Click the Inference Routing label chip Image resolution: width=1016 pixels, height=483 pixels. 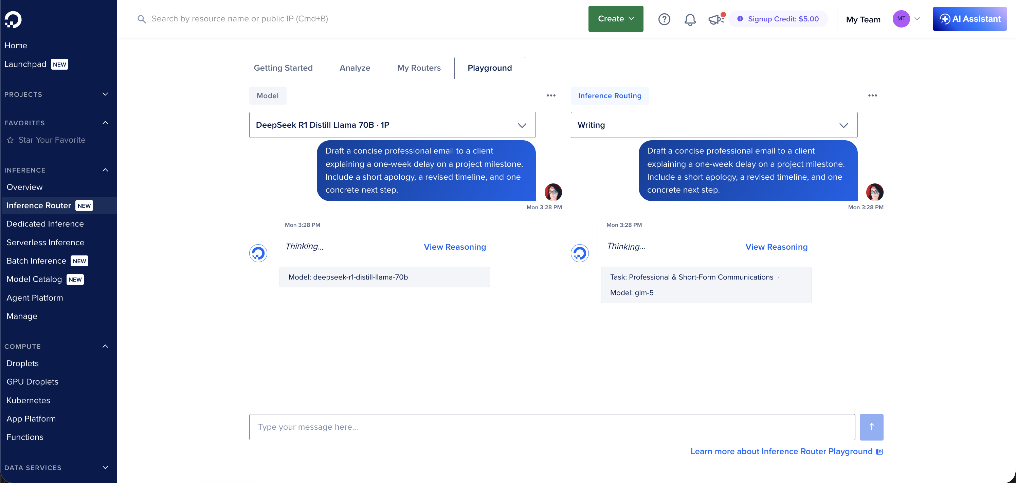[610, 95]
